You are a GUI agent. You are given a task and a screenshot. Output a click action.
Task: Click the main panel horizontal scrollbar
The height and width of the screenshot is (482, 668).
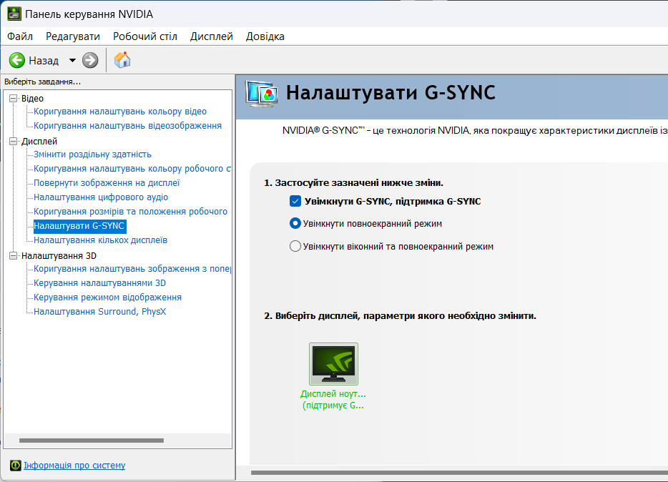coord(459,473)
